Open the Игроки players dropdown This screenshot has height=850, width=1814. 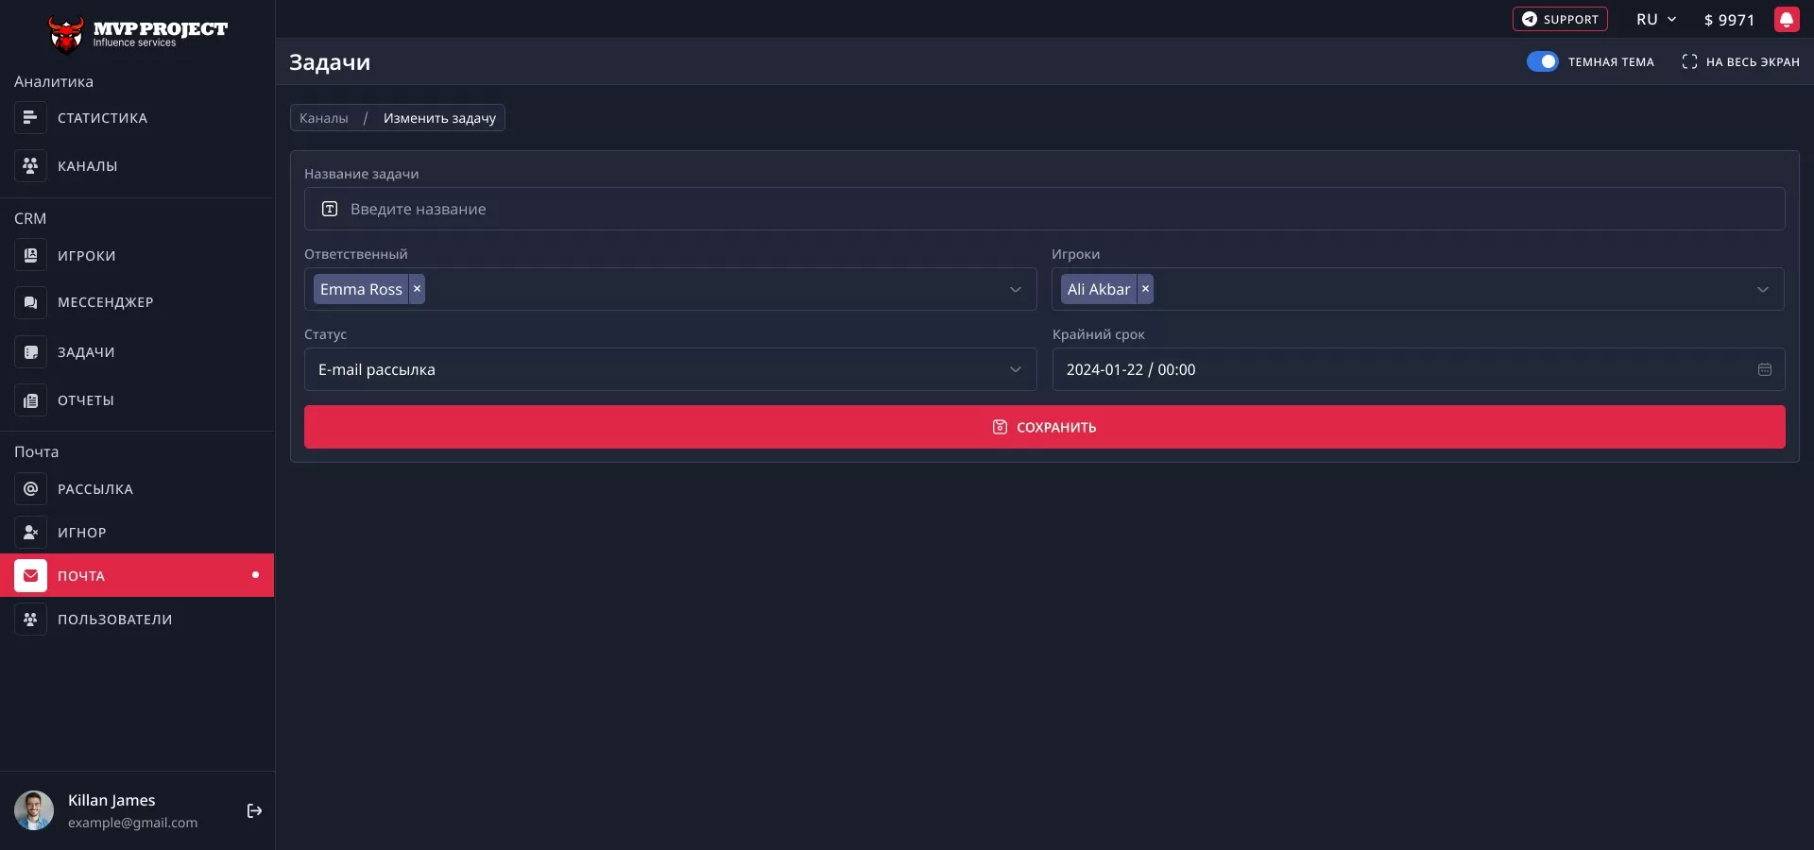click(x=1762, y=289)
